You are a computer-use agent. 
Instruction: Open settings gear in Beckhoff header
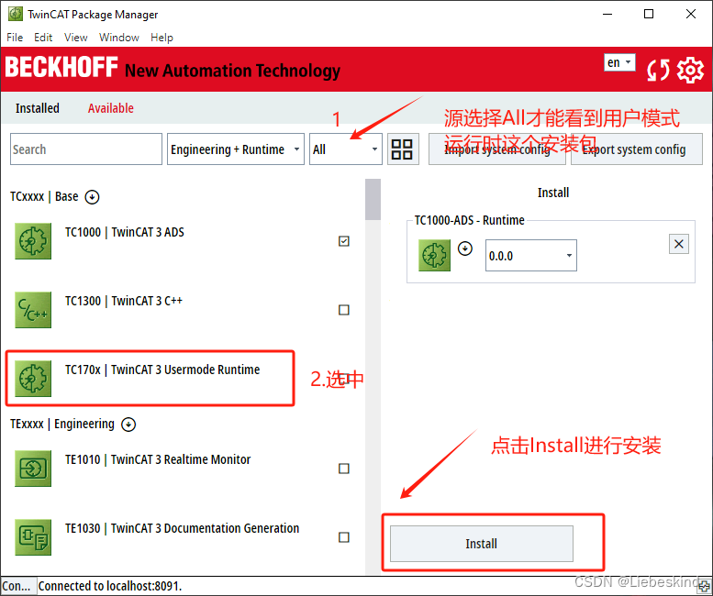pos(690,70)
